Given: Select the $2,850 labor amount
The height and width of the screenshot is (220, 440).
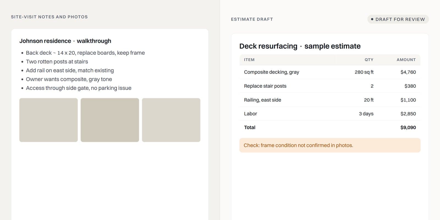Looking at the screenshot, I should click(x=408, y=114).
